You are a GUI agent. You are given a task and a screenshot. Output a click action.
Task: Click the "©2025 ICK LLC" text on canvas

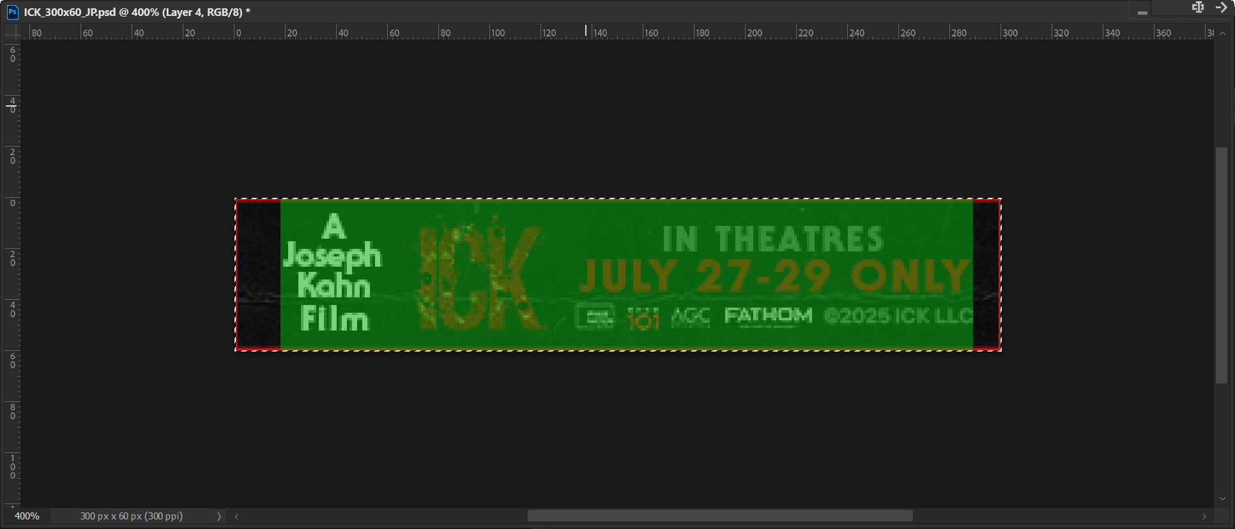point(898,315)
